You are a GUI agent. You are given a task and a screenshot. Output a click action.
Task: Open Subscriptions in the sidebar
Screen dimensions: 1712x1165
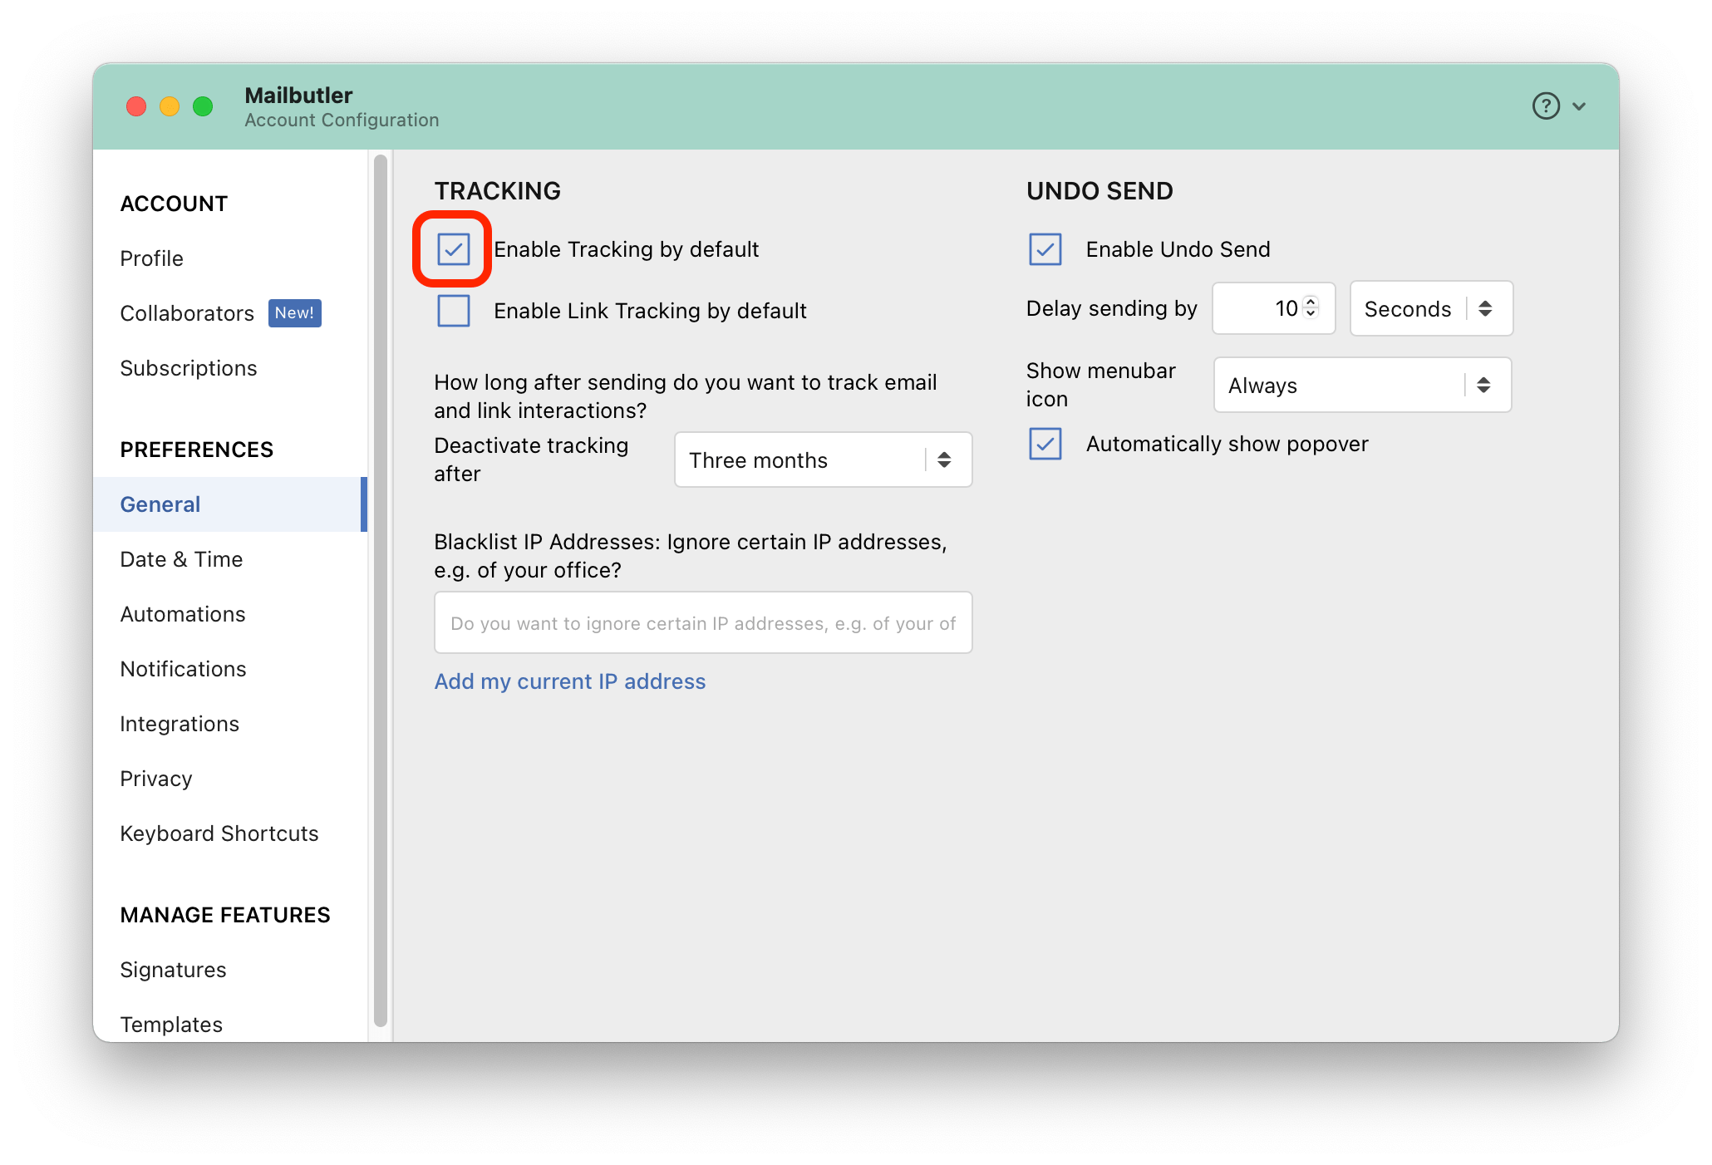click(188, 368)
